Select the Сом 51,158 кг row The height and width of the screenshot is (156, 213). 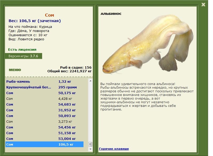(x=44, y=133)
